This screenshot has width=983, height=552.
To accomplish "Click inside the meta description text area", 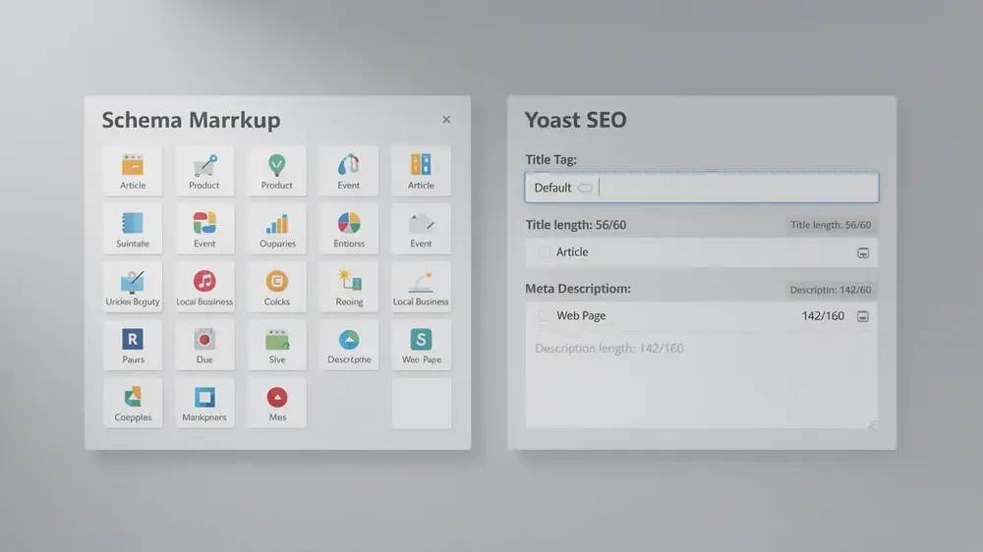I will (701, 380).
